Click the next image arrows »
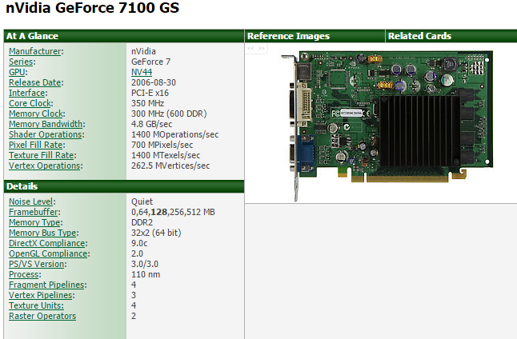Image resolution: width=517 pixels, height=339 pixels. (x=262, y=49)
